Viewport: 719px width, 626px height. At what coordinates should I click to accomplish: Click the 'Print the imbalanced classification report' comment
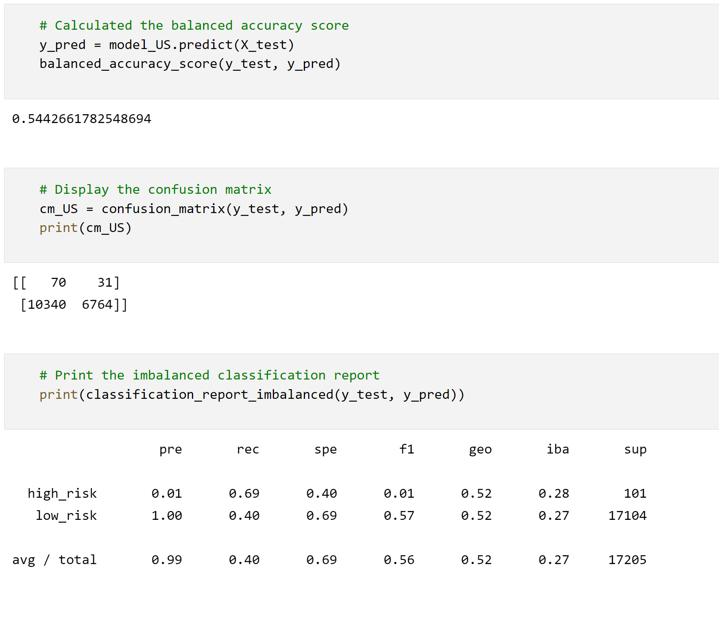(209, 375)
